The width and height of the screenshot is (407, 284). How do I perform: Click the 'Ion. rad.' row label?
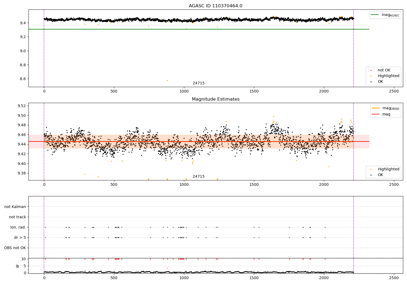[x=18, y=227]
